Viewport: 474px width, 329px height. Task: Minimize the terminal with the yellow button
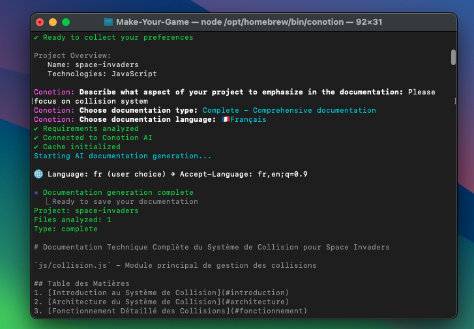pyautogui.click(x=53, y=22)
